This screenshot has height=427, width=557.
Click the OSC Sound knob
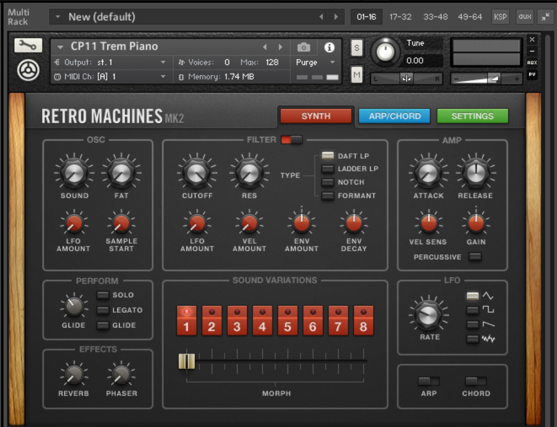[74, 172]
